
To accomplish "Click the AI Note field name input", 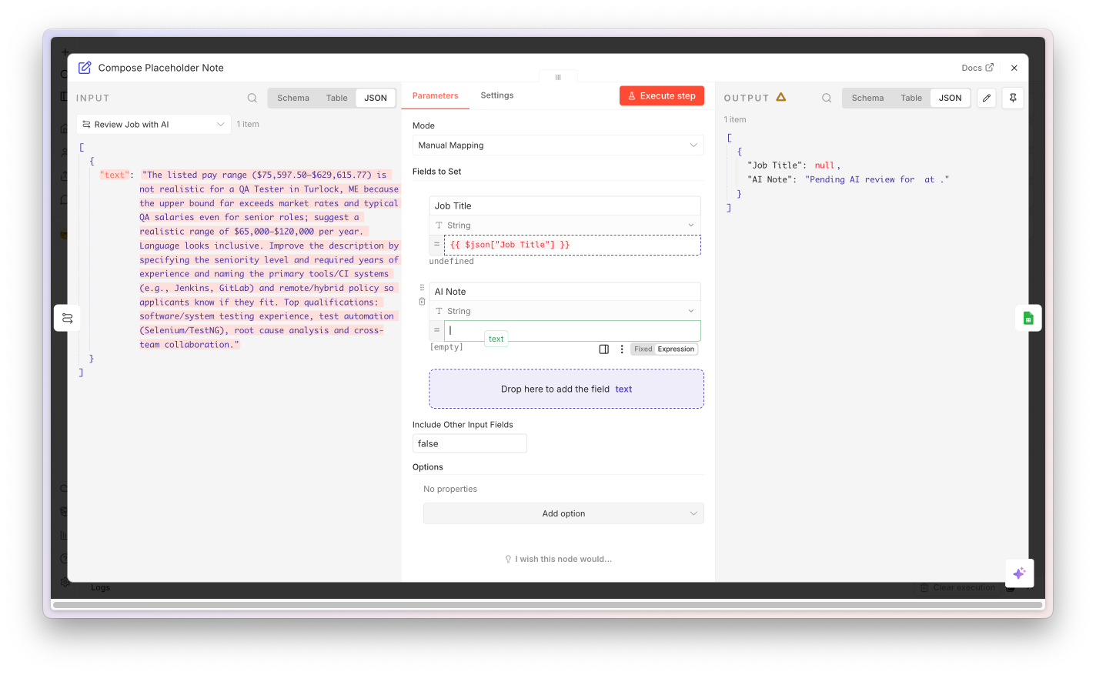I will click(565, 292).
